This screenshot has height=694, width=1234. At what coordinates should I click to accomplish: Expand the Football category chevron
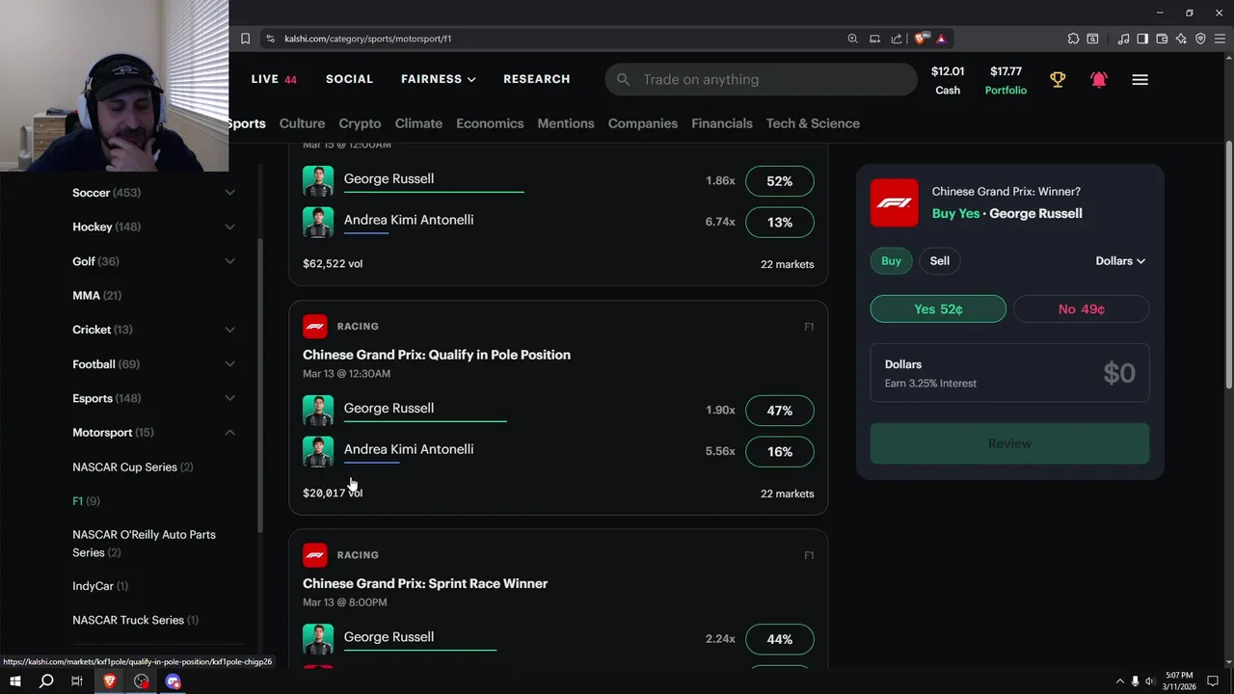point(229,364)
